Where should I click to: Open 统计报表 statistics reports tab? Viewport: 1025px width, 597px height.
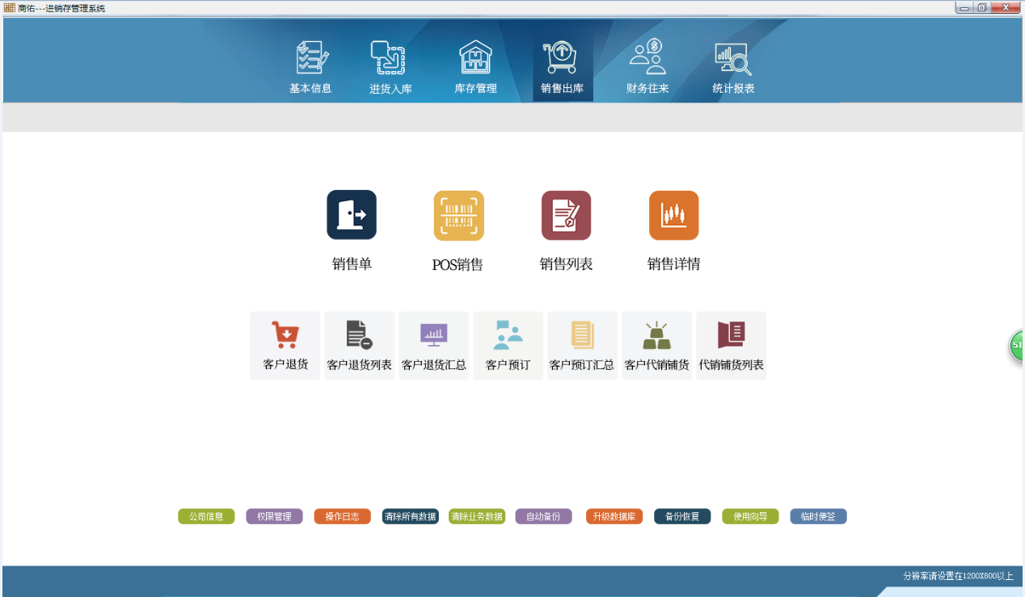click(733, 68)
